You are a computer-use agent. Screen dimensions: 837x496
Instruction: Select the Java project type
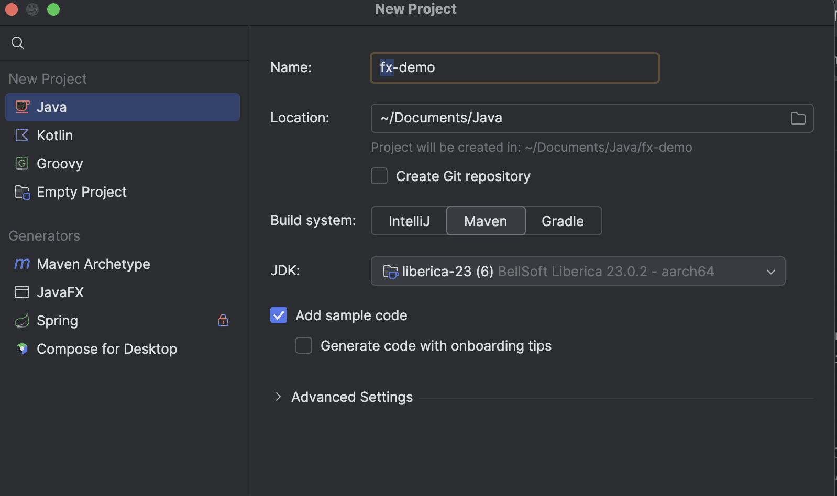123,107
